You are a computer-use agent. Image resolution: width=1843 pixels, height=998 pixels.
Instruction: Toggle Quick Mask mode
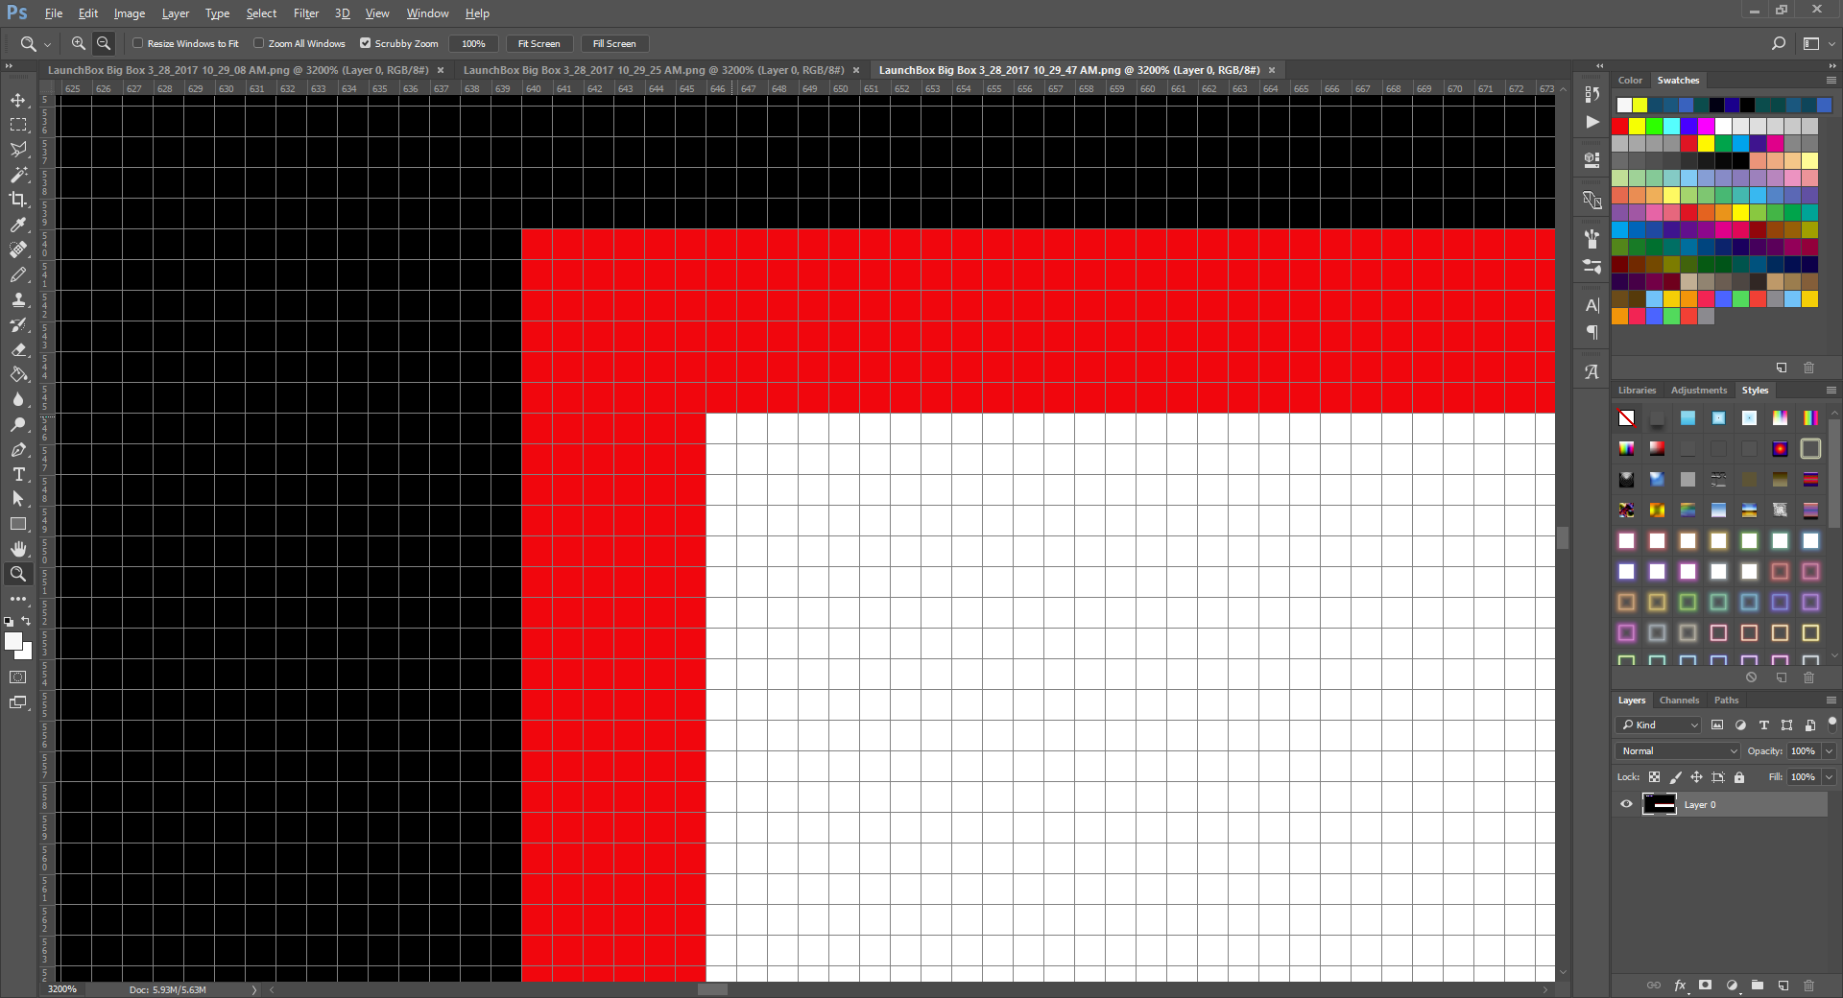pyautogui.click(x=18, y=677)
